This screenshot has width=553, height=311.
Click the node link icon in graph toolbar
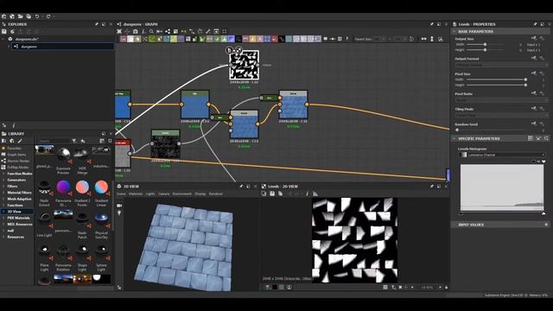(x=168, y=31)
